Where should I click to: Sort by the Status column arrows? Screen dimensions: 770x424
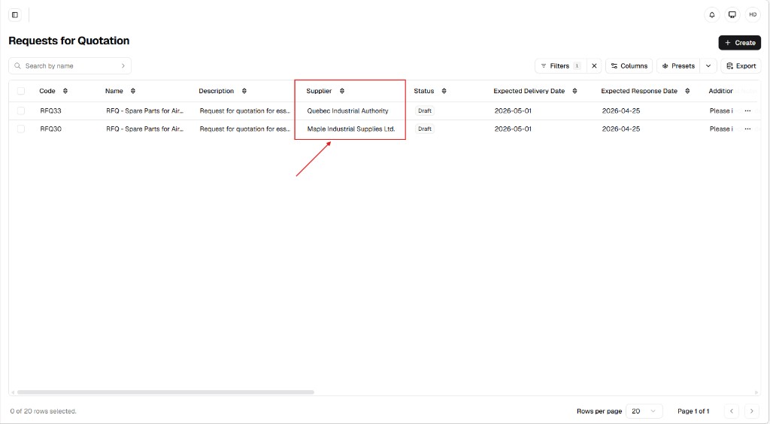point(444,91)
